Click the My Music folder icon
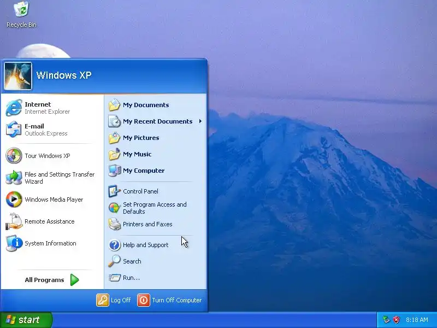 pyautogui.click(x=114, y=154)
